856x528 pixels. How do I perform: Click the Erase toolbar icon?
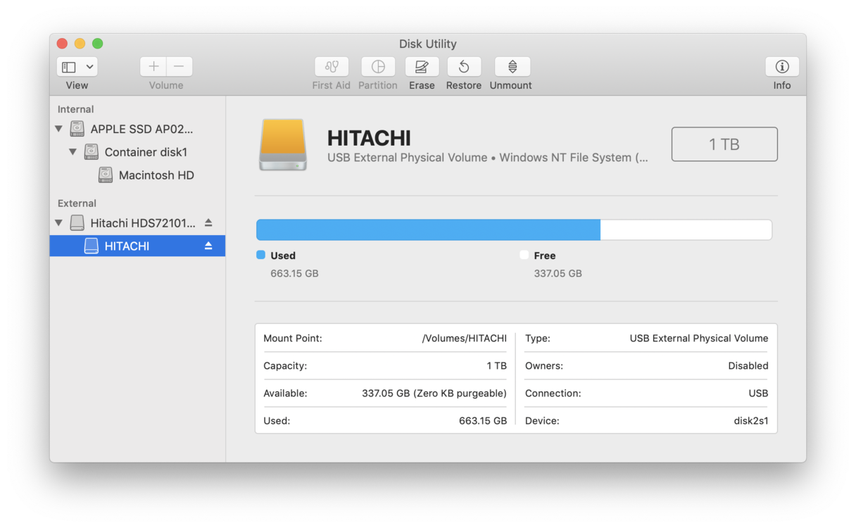click(x=422, y=66)
